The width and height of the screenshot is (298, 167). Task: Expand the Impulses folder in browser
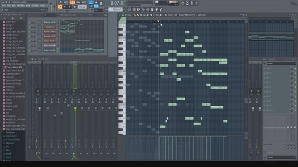10,143
